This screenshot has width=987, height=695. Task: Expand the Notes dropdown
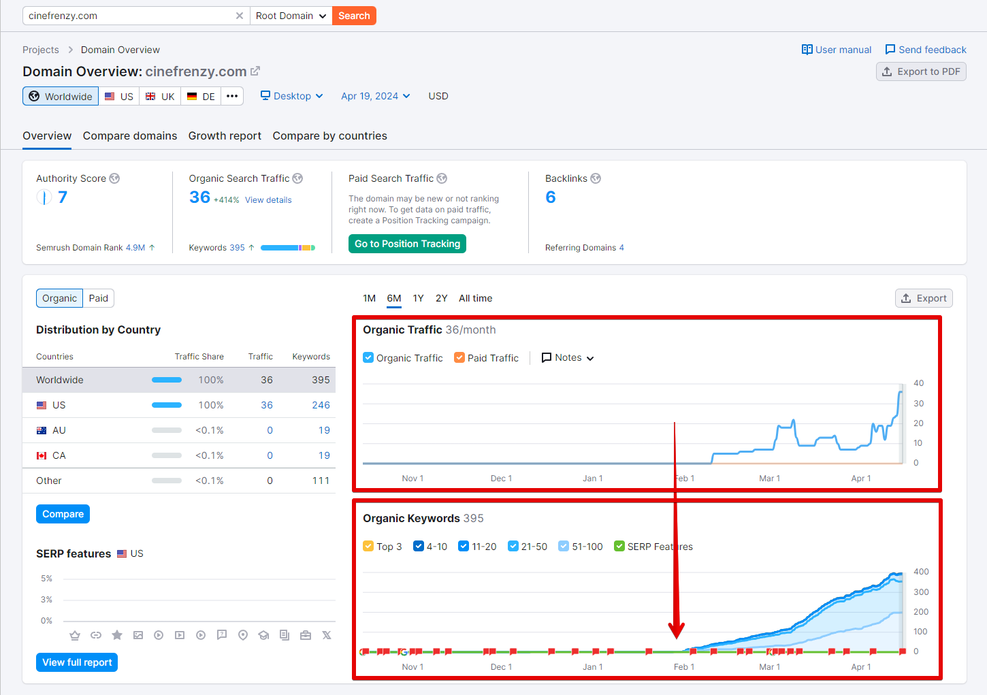(x=568, y=357)
